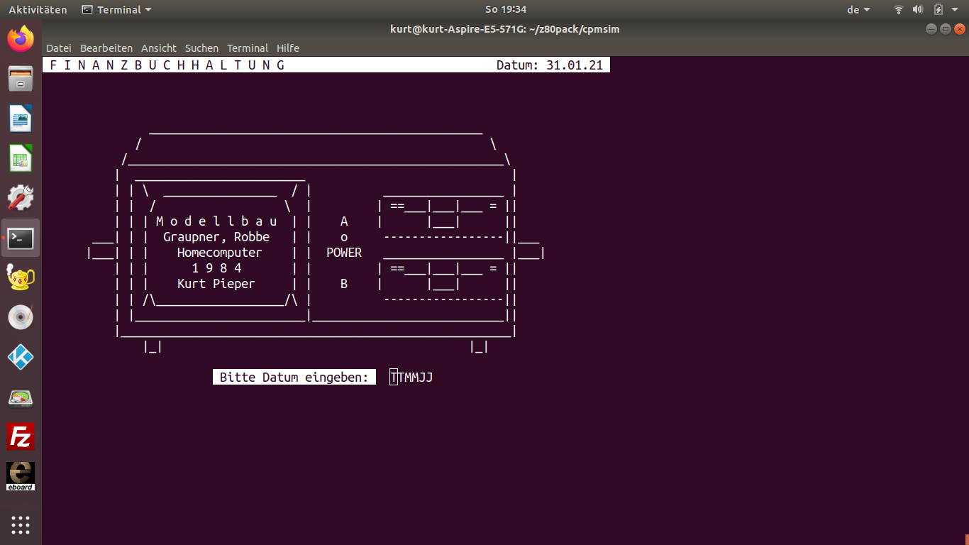Open LibreOffice Calc in the dock
The width and height of the screenshot is (969, 545).
click(x=21, y=158)
